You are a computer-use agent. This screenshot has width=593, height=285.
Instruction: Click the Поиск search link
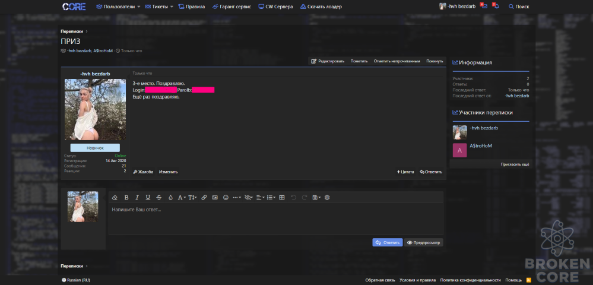click(x=519, y=7)
